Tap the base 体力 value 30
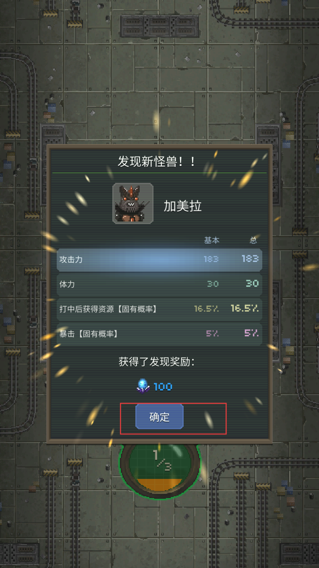This screenshot has height=568, width=319. (213, 284)
